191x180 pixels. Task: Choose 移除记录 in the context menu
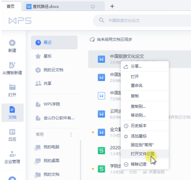click(x=145, y=164)
